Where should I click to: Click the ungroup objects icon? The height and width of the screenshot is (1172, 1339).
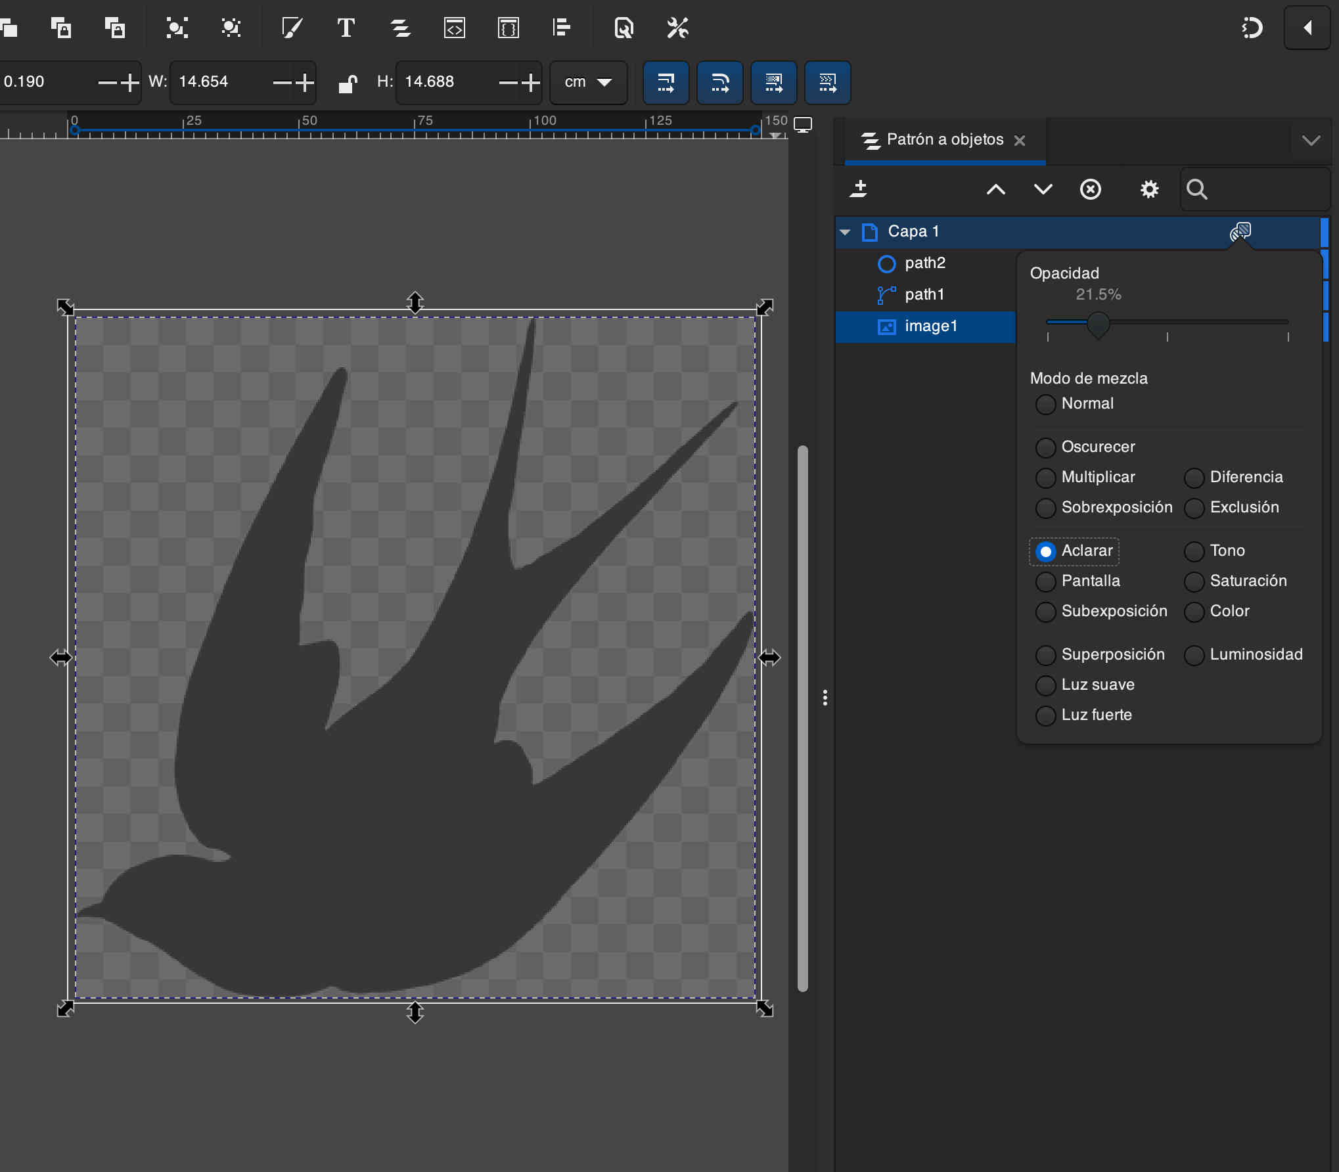coord(231,28)
